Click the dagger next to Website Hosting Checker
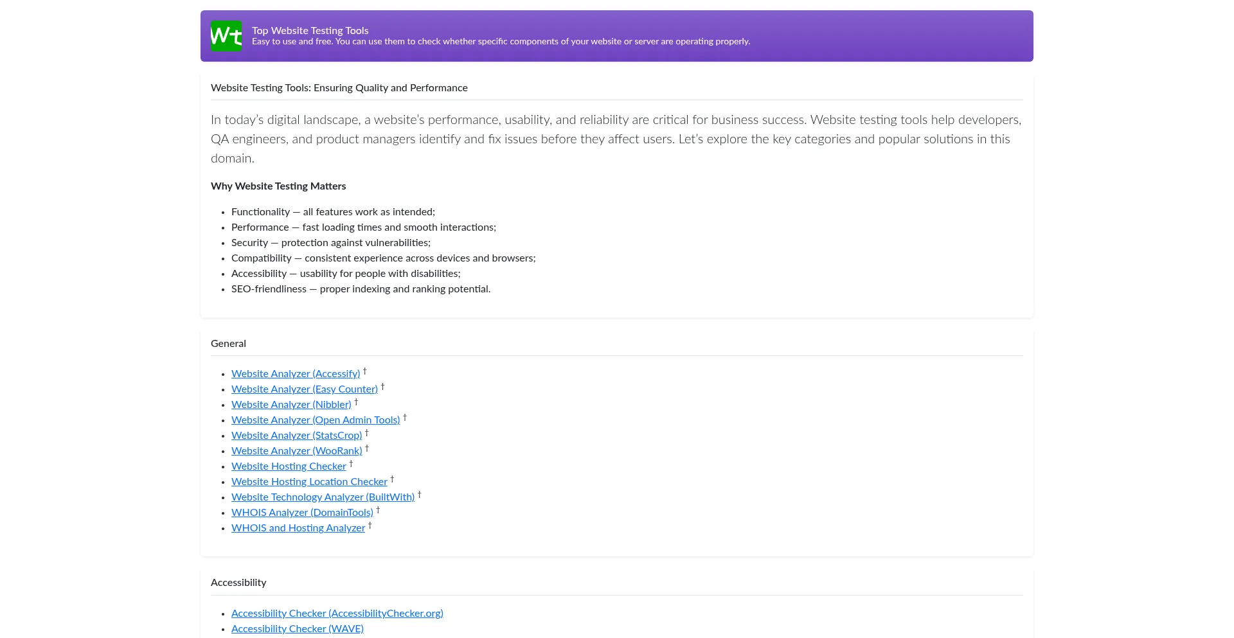 click(x=351, y=463)
